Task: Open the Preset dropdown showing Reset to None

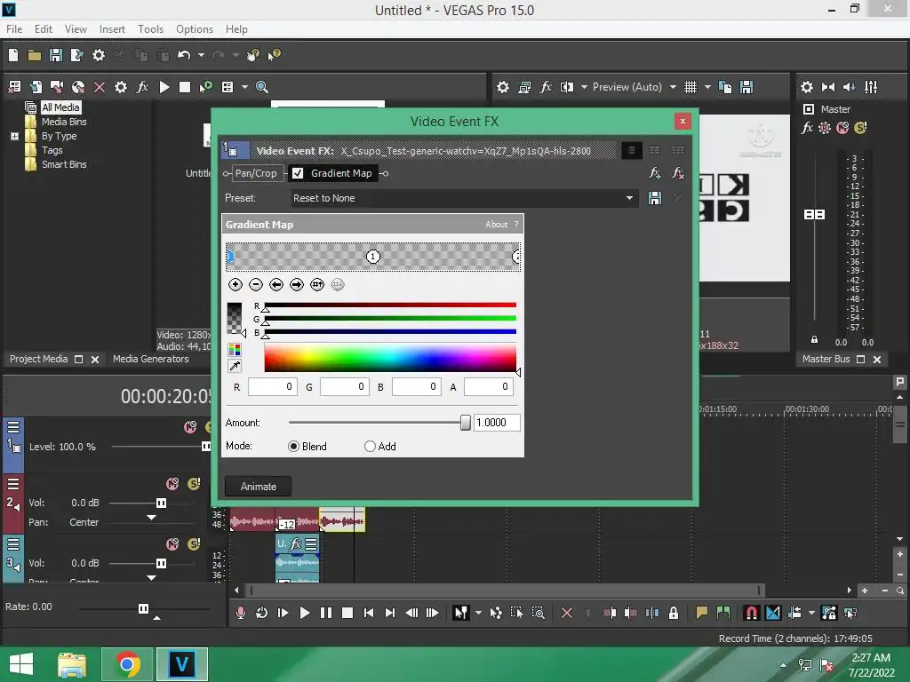Action: (464, 198)
